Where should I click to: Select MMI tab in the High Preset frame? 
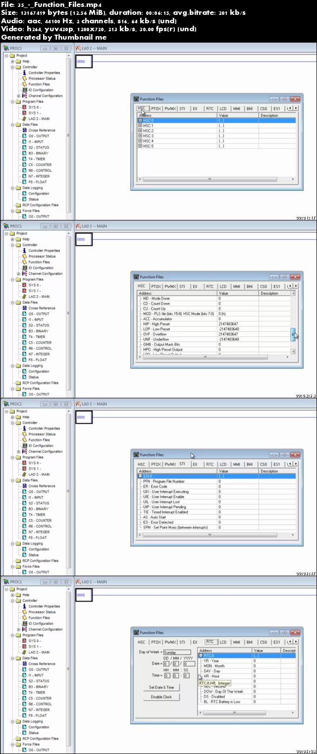coord(237,286)
